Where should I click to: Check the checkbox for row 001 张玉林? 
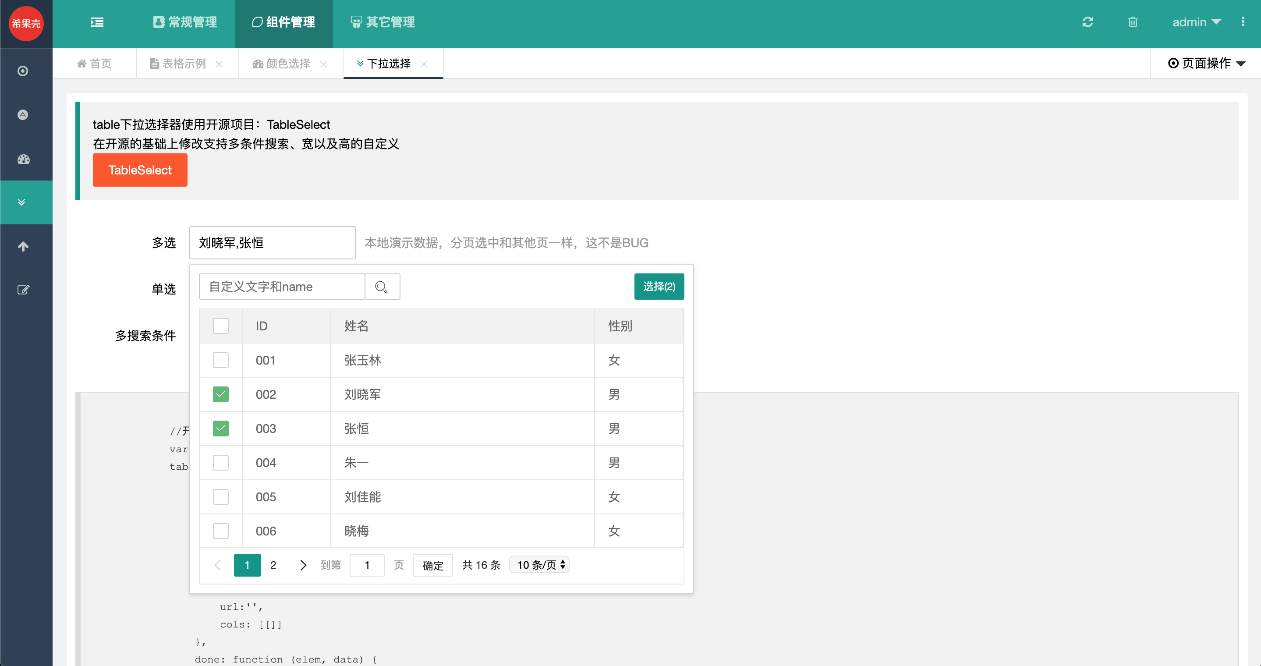click(x=221, y=360)
